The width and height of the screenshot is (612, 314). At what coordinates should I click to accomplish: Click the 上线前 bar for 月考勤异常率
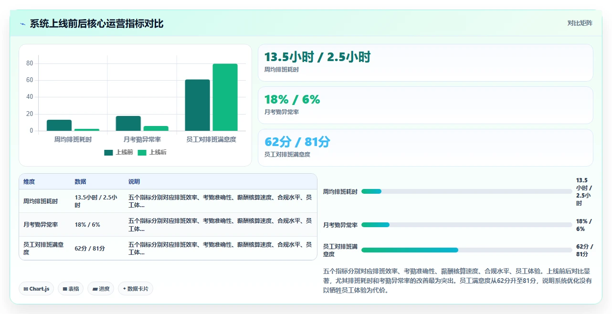point(128,123)
